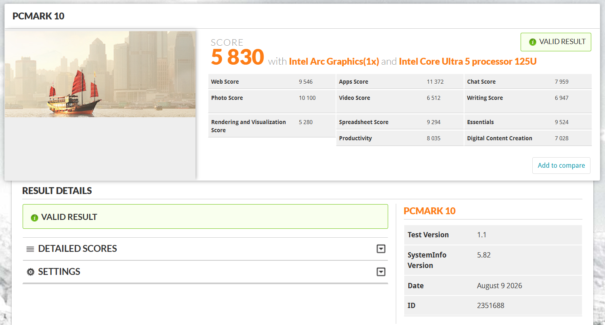Click the list icon beside DETAILED SCORES
This screenshot has width=605, height=325.
pyautogui.click(x=30, y=249)
